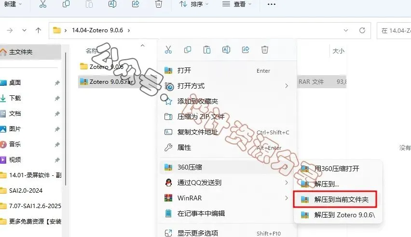Unpin 桌面 using its pin icon
This screenshot has width=411, height=237.
point(57,83)
